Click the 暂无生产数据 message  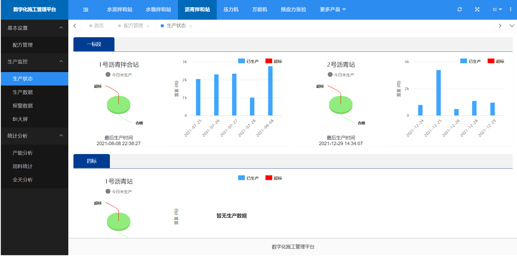[x=232, y=216]
